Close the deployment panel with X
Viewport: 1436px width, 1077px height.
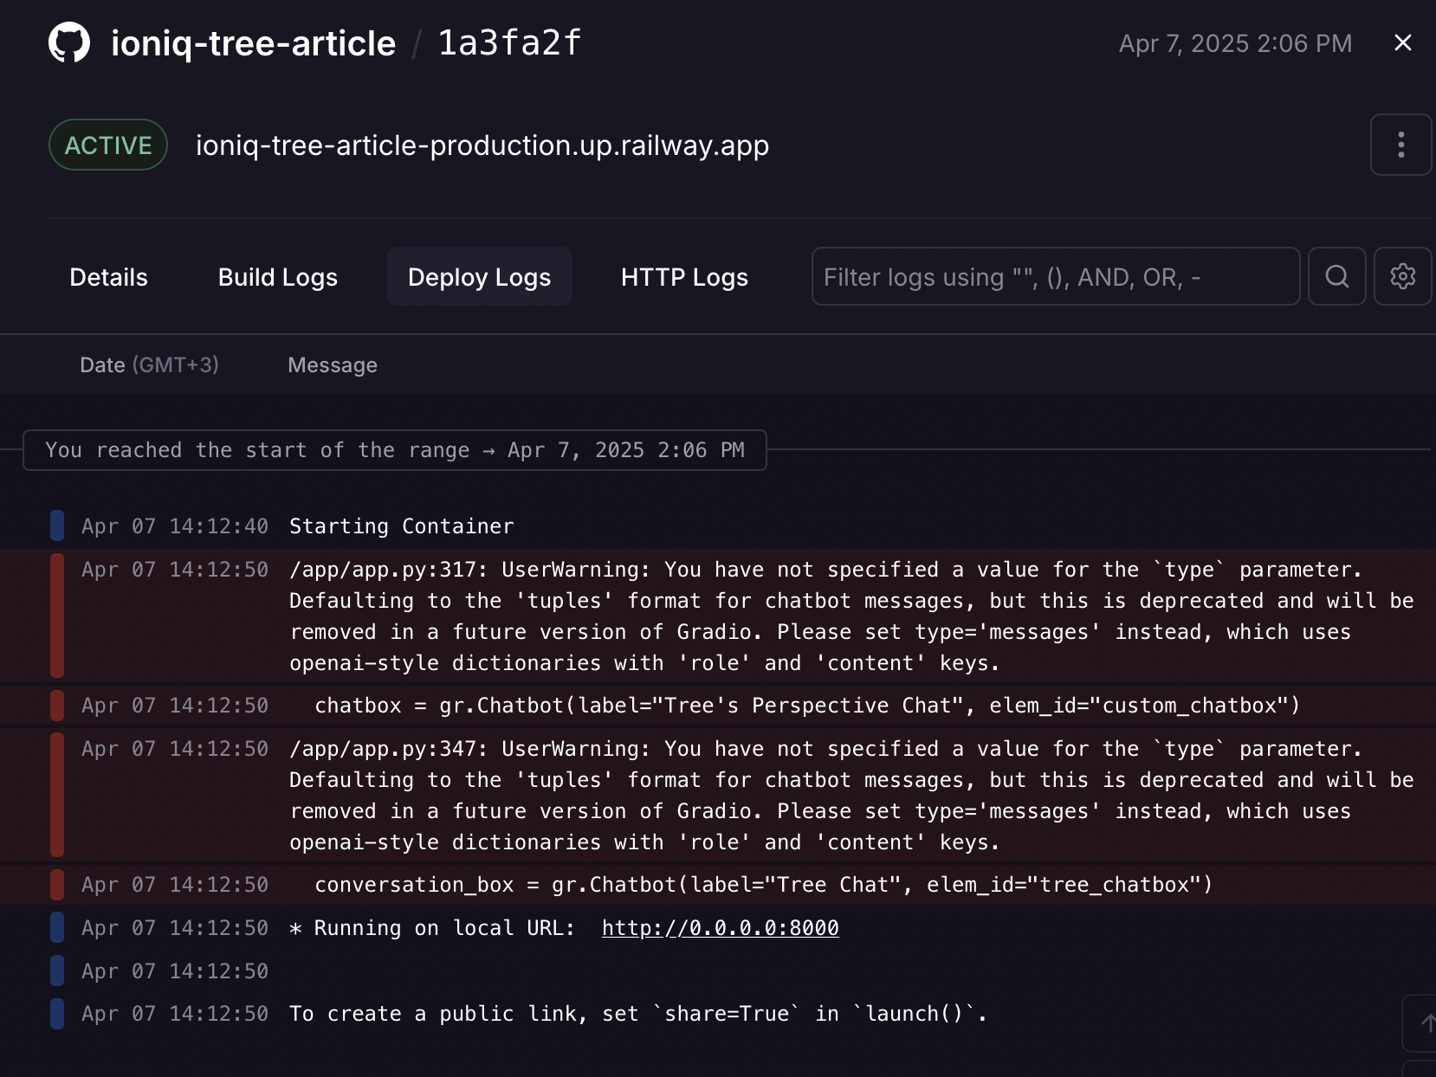1403,42
